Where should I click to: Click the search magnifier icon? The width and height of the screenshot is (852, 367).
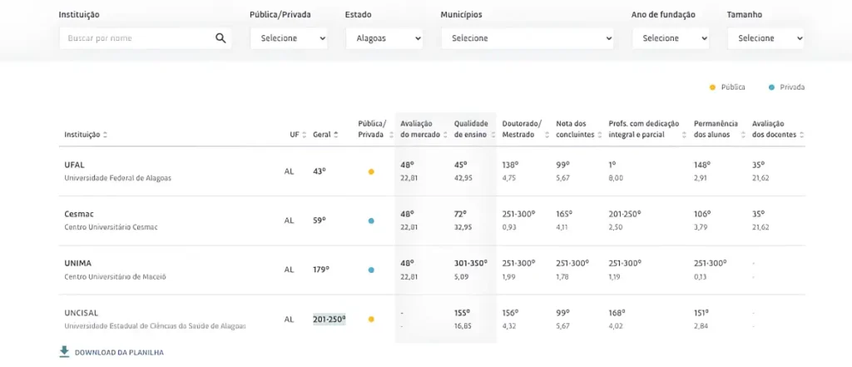point(220,38)
